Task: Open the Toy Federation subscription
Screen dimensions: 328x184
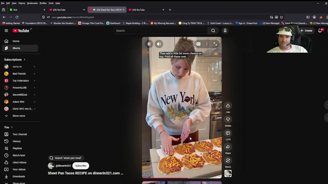Action: (20, 81)
